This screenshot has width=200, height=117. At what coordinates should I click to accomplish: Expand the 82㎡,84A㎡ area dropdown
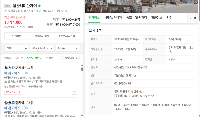point(42,48)
